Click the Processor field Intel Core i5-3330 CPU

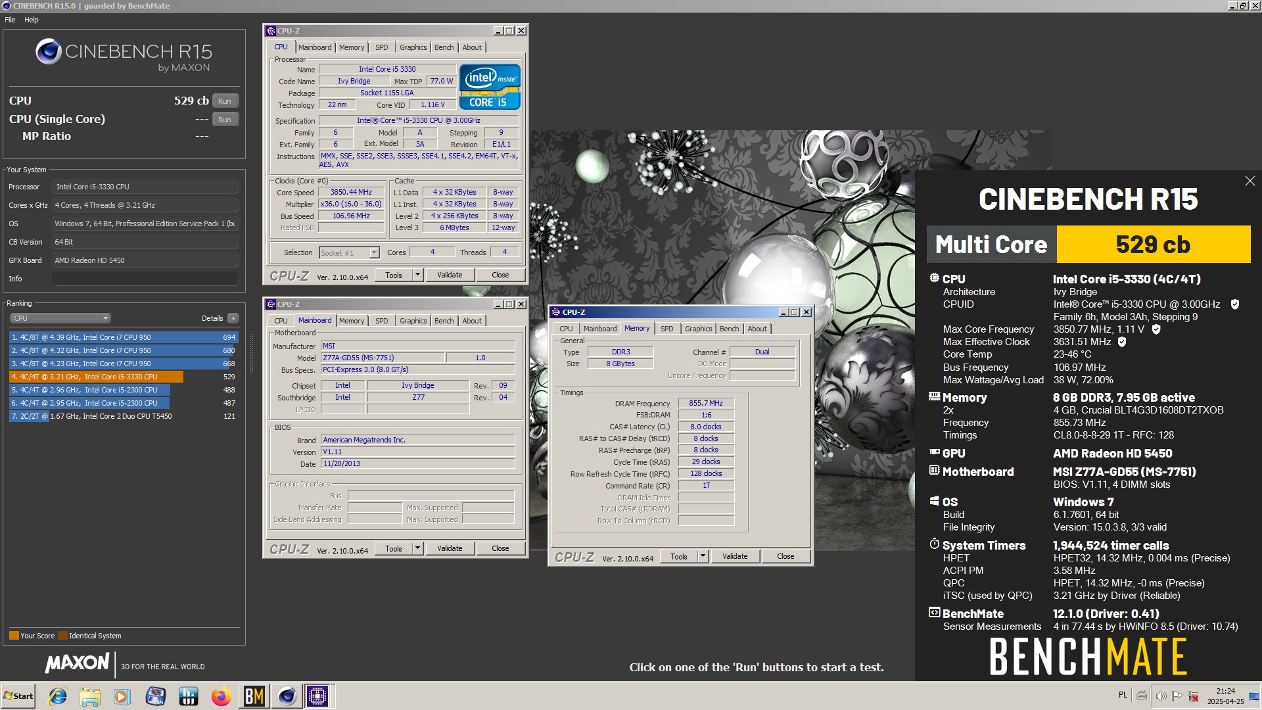(145, 187)
